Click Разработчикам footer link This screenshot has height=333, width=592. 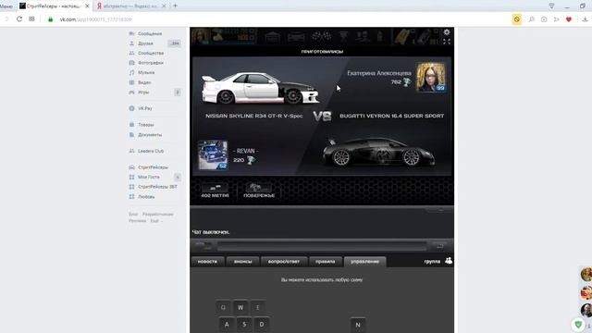coord(158,214)
